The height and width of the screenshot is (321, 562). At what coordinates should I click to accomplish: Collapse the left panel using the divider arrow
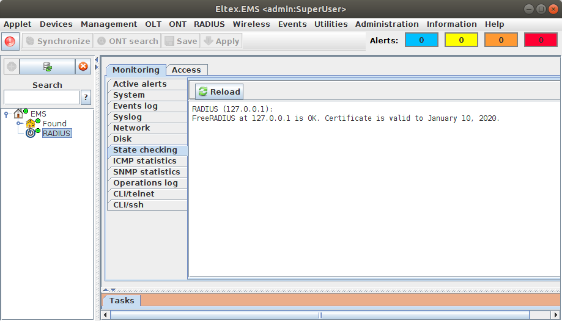tap(97, 59)
